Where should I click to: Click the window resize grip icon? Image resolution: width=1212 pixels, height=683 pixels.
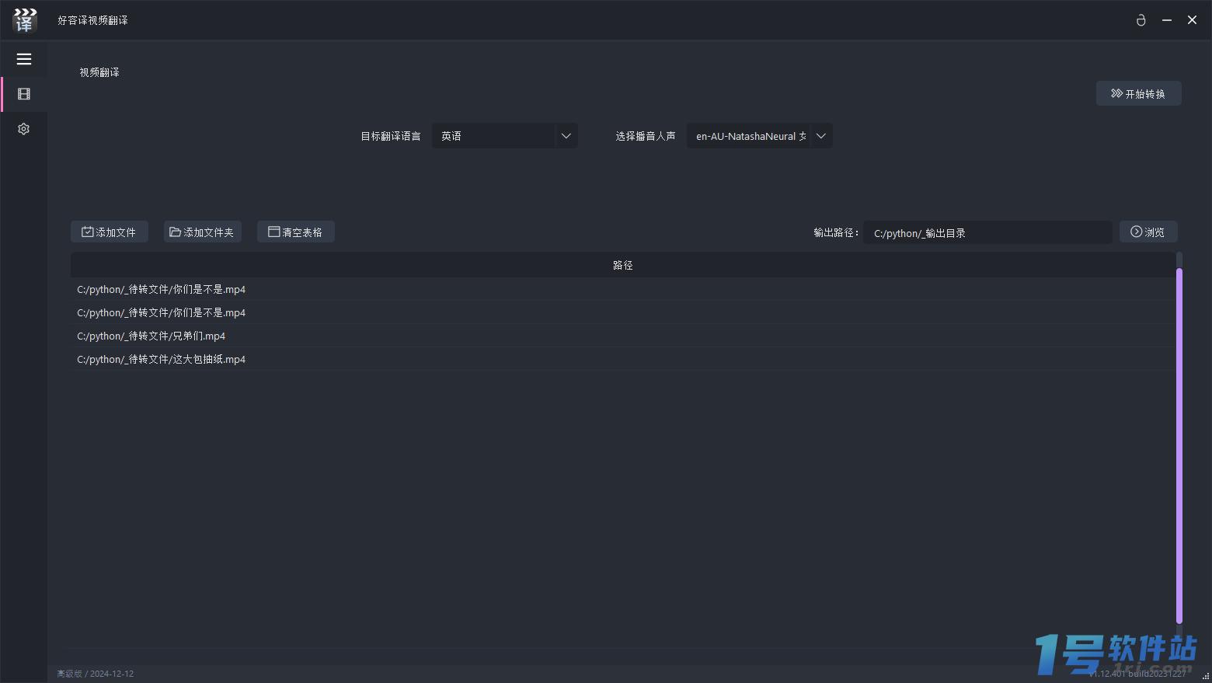(x=1205, y=676)
